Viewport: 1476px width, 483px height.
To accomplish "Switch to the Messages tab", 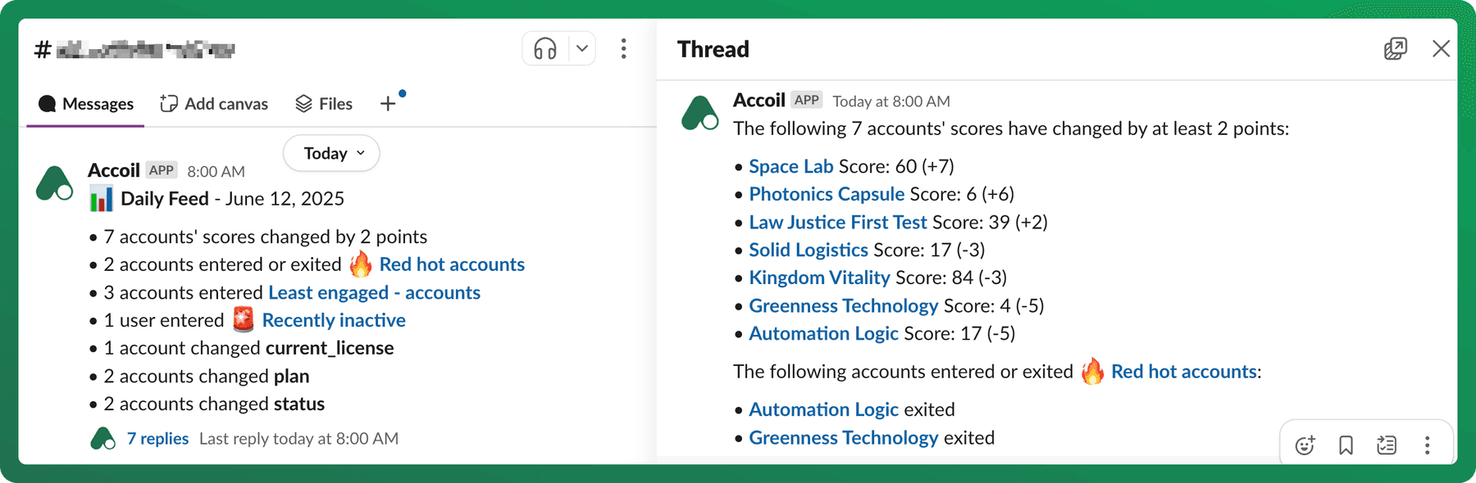I will click(86, 104).
